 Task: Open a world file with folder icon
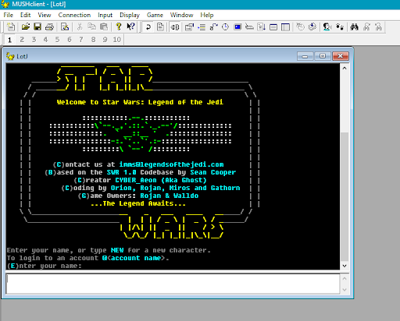coord(25,26)
